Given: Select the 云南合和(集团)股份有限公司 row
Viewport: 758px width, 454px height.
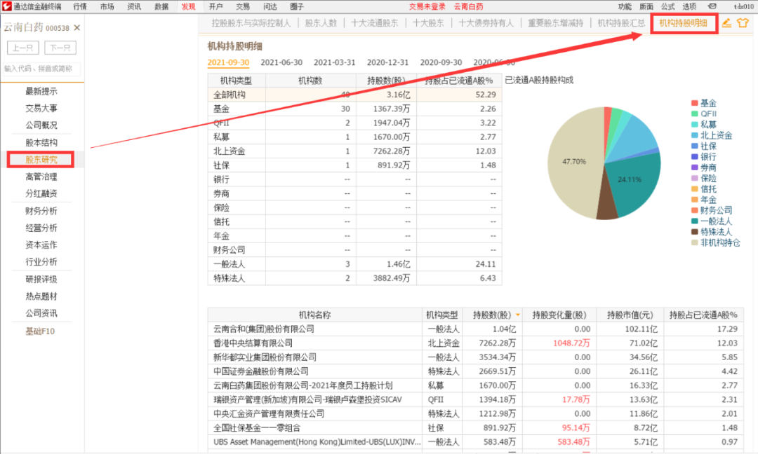Looking at the screenshot, I should point(476,329).
